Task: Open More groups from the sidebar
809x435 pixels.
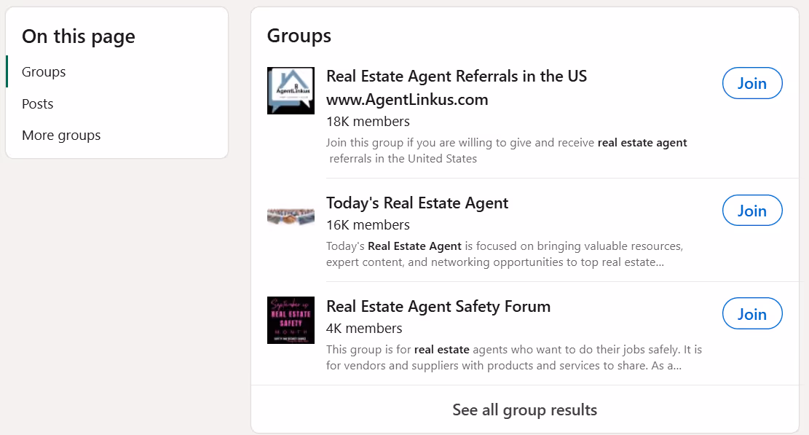Action: tap(61, 135)
